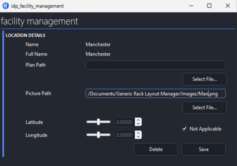Click the Plan Path input field

pyautogui.click(x=155, y=65)
